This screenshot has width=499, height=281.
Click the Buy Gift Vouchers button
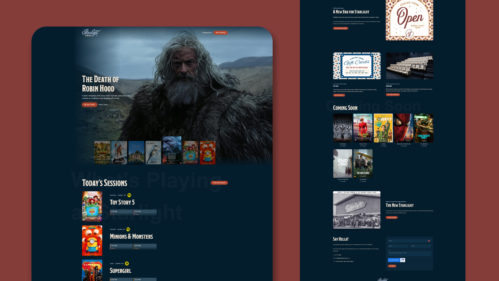[339, 95]
